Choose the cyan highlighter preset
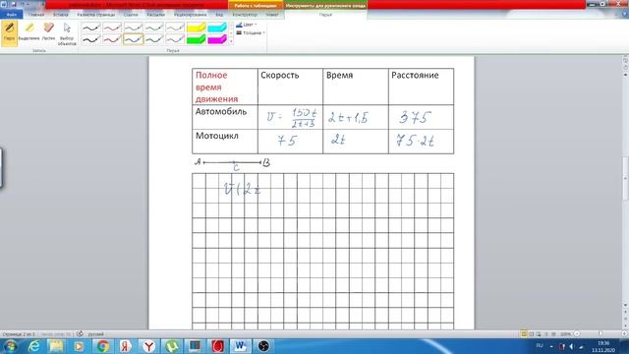Screen dimensions: 629x354 217,28
